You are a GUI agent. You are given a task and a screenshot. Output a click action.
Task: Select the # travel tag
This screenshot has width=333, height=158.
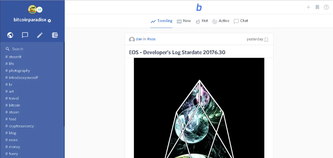tap(12, 98)
